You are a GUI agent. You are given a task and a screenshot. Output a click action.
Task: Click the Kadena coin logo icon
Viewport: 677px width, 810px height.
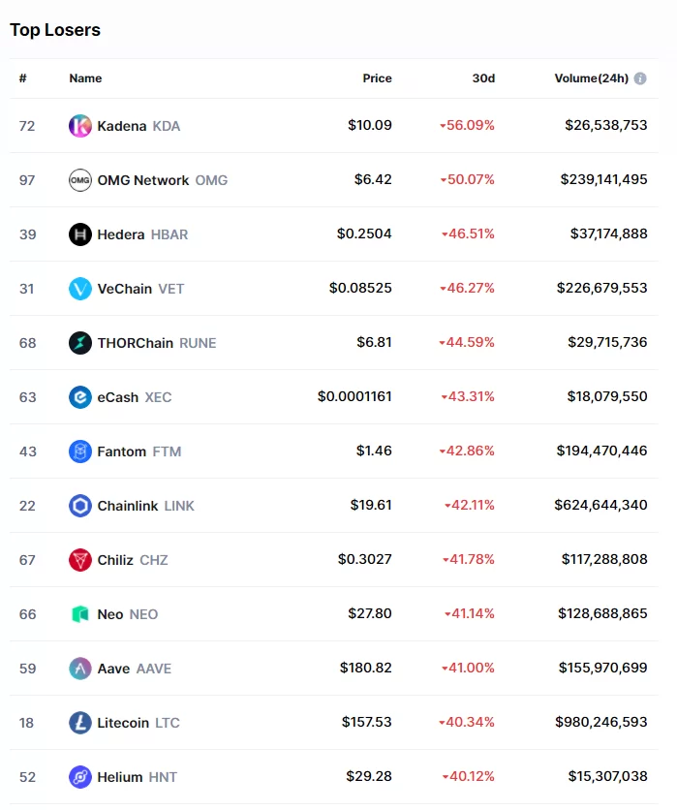pos(80,126)
